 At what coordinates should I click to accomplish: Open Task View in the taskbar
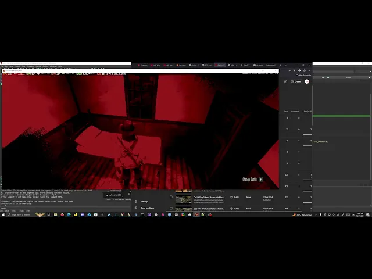point(49,214)
